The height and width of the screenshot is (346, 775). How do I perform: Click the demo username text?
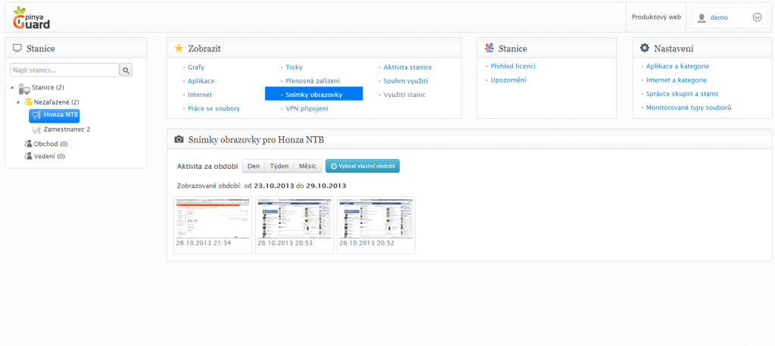[x=719, y=17]
